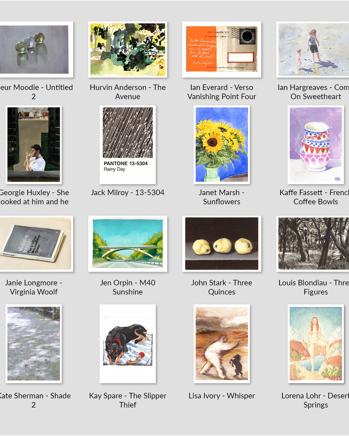This screenshot has height=436, width=349.
Task: Click the 'Janet Marsh - Sunflowers' caption
Action: click(221, 197)
